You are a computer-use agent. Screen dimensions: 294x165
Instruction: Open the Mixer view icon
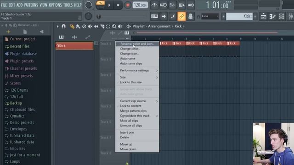[290, 16]
